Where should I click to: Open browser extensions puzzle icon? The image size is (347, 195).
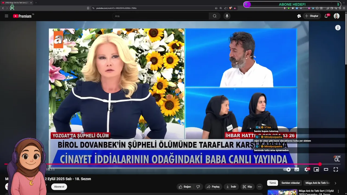click(x=317, y=8)
